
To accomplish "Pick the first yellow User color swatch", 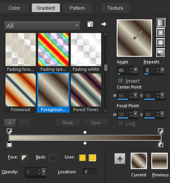I will click(82, 158).
